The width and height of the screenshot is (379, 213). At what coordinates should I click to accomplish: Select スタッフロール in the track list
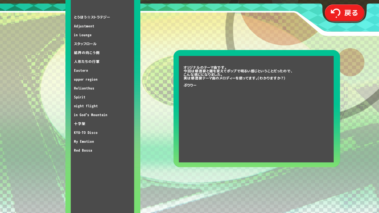pyautogui.click(x=85, y=44)
